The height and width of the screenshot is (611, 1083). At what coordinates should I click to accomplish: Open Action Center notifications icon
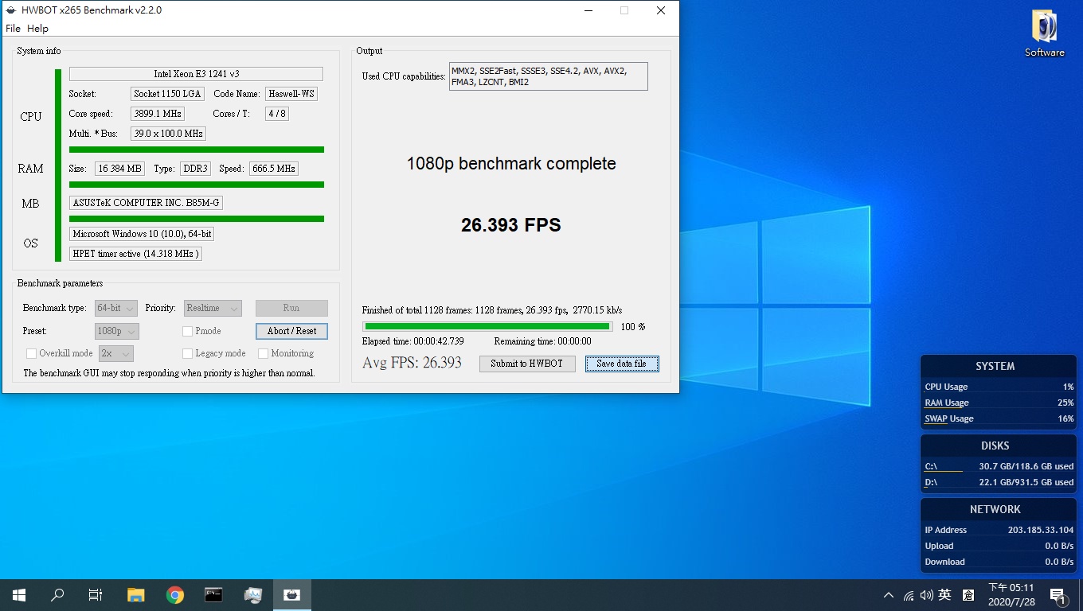[1058, 595]
